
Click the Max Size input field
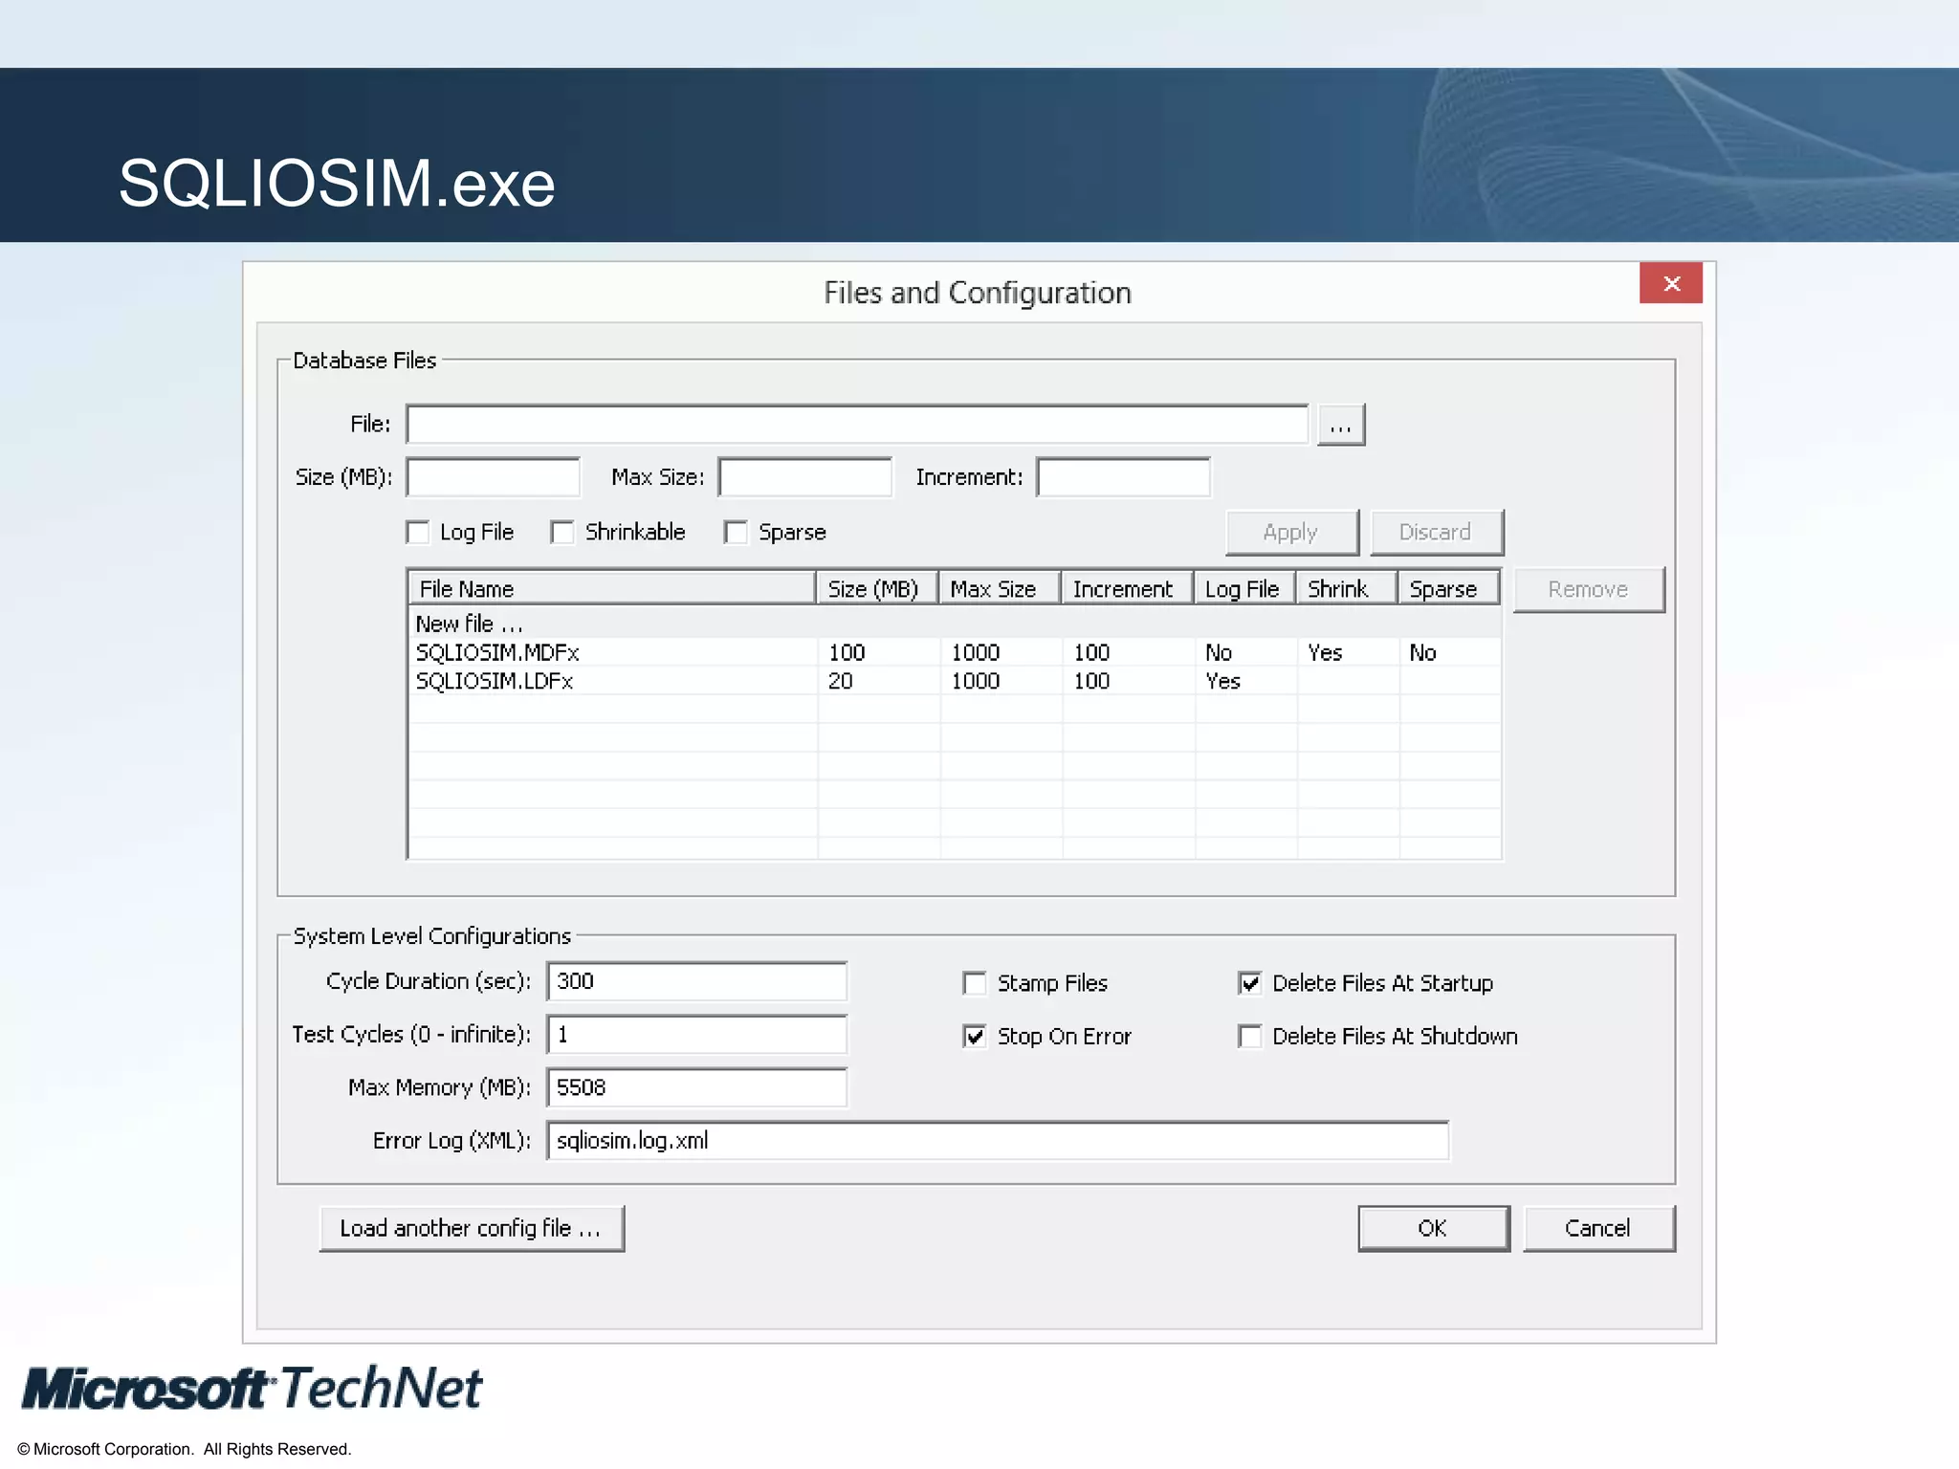[804, 477]
